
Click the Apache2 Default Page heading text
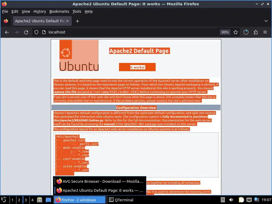[139, 51]
